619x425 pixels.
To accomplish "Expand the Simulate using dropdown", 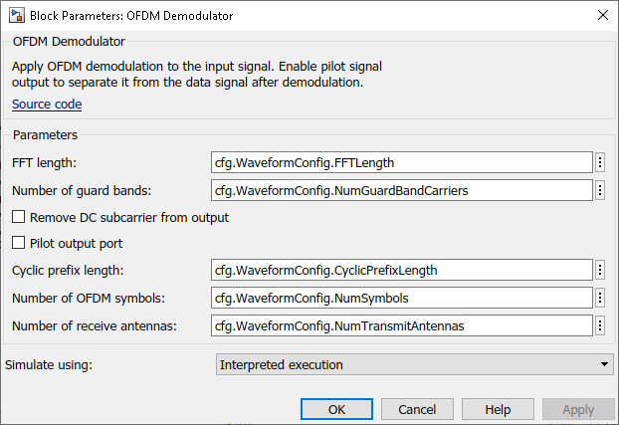I will tap(414, 364).
